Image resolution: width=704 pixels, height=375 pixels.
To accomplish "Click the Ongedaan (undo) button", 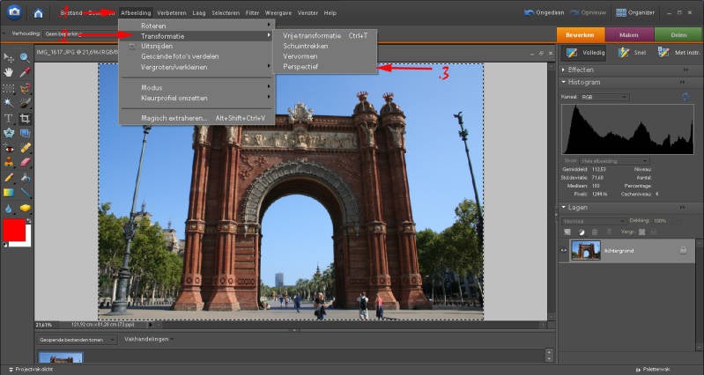I will point(546,13).
